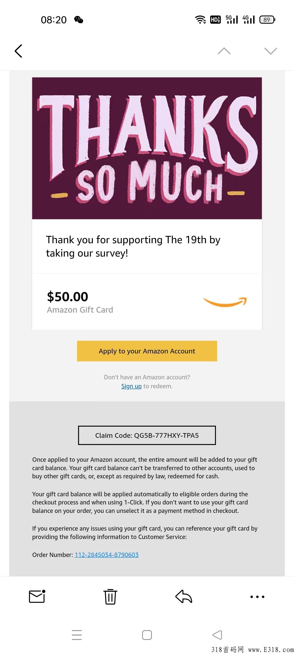Select the Claim Code box
This screenshot has height=653, width=294.
click(147, 435)
